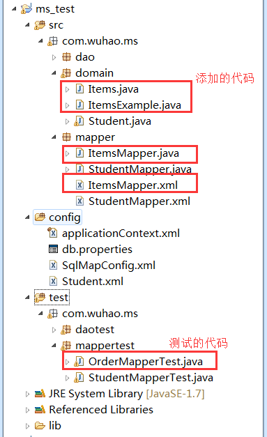Viewport: 267px width, 437px height.
Task: Collapse the mappertest package
Action: click(x=54, y=346)
